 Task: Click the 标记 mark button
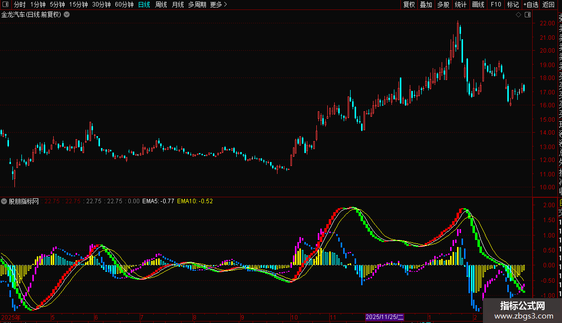coord(513,4)
